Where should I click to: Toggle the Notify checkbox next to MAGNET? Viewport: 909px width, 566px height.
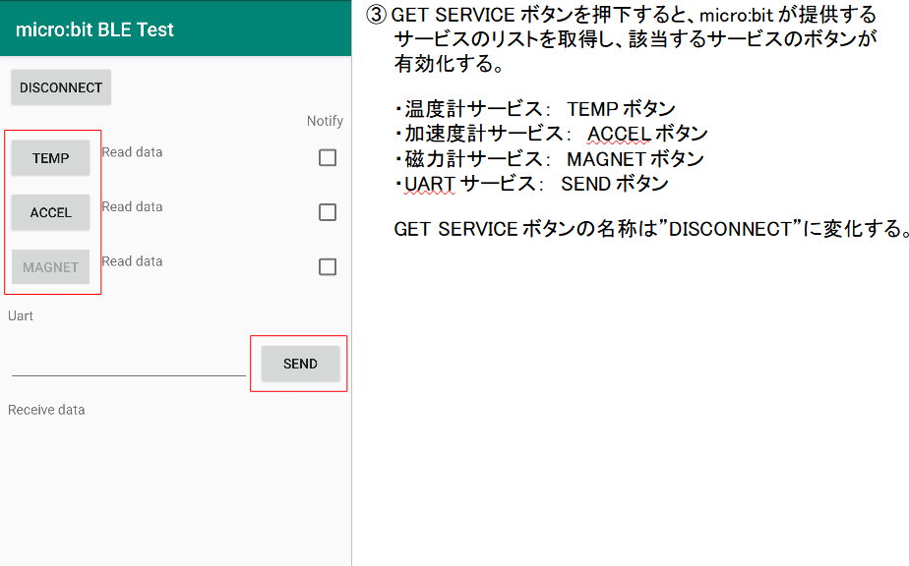pos(328,266)
